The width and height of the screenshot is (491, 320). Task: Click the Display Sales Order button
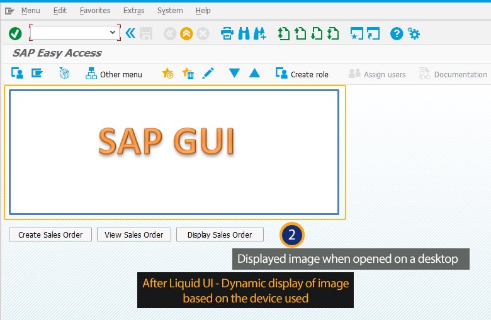[220, 234]
